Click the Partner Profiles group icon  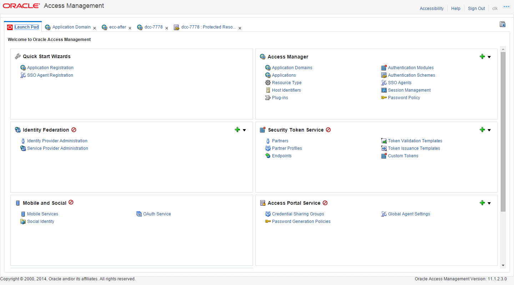268,148
